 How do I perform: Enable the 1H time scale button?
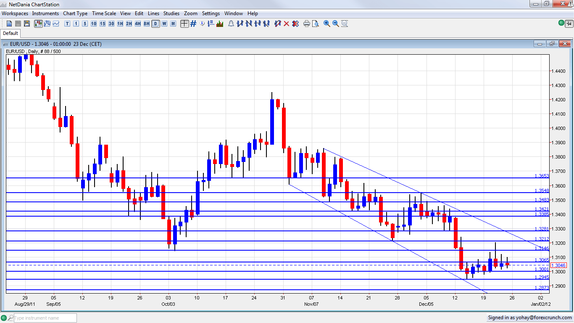[x=119, y=24]
